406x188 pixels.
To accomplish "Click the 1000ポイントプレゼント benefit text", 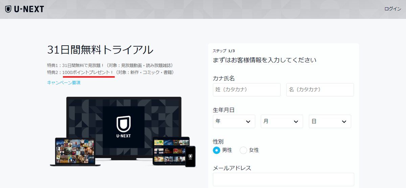I will point(89,72).
